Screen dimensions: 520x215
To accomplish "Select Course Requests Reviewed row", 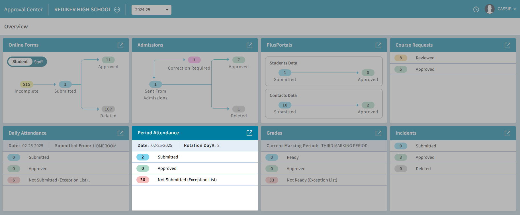I will (453, 58).
